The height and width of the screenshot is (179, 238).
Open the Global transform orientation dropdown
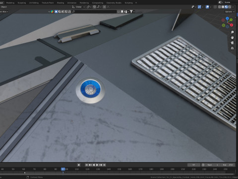click(78, 7)
